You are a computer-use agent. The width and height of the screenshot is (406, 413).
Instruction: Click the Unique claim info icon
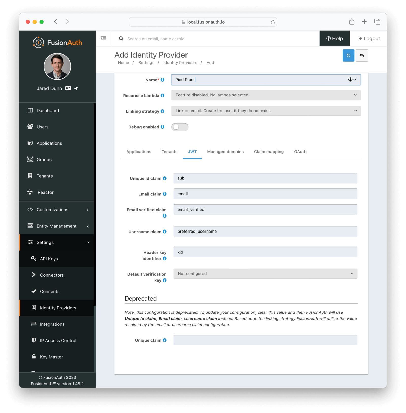[x=165, y=340]
